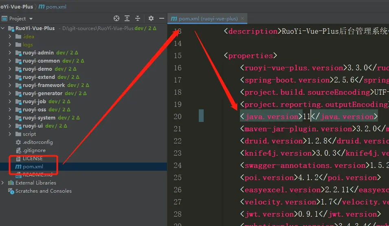This screenshot has width=389, height=226.
Task: Click the LICENSE file icon
Action: click(x=18, y=159)
